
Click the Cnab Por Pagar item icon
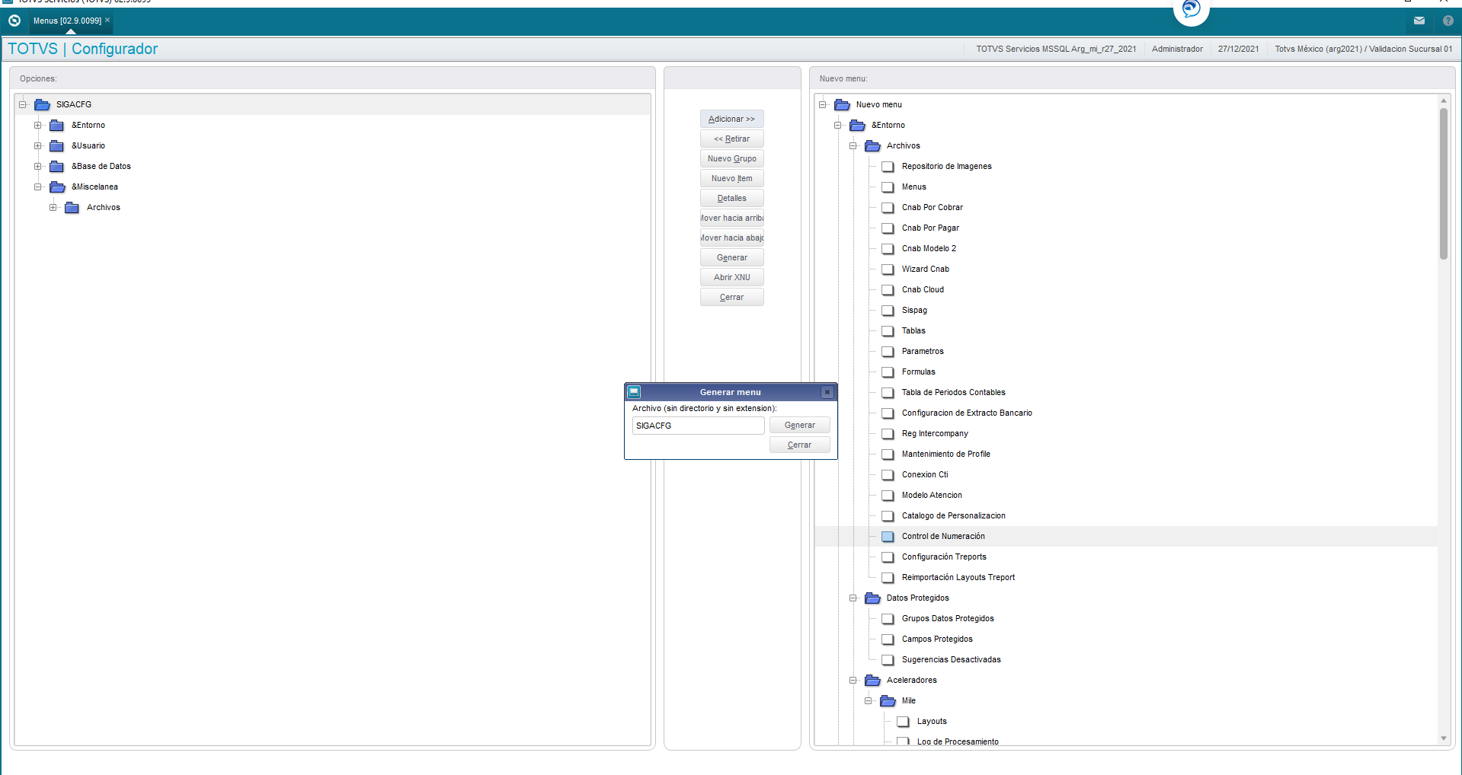pyautogui.click(x=888, y=228)
